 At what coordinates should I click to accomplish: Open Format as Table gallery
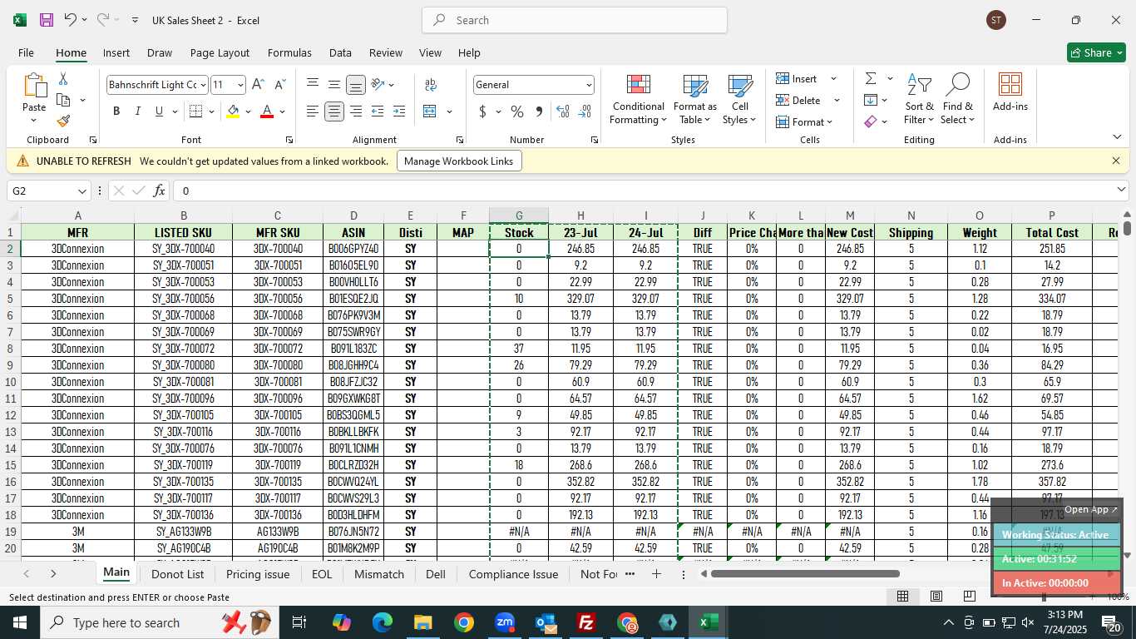(694, 100)
